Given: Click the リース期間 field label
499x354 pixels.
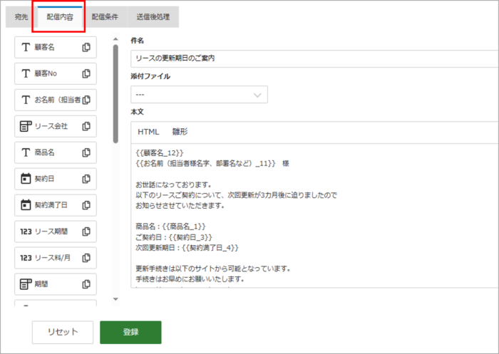Looking at the screenshot, I should coord(51,231).
